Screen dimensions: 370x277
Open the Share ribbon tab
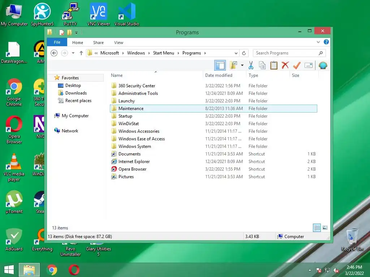point(98,43)
